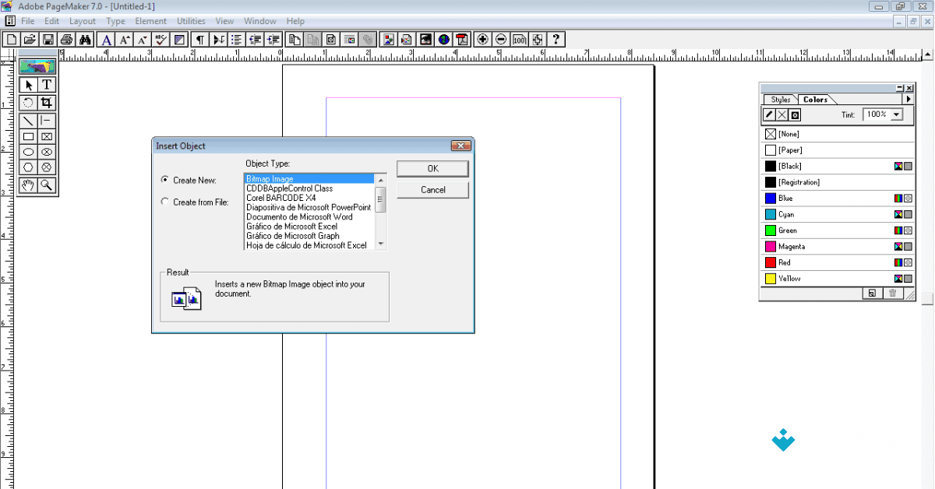Select the Text tool in the toolbox

48,86
